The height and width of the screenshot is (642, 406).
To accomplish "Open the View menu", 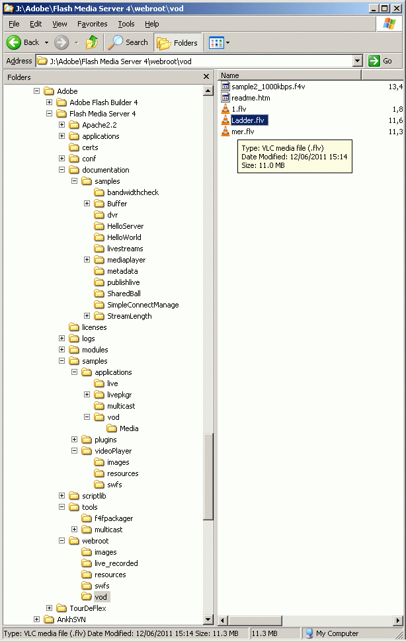I will click(60, 24).
